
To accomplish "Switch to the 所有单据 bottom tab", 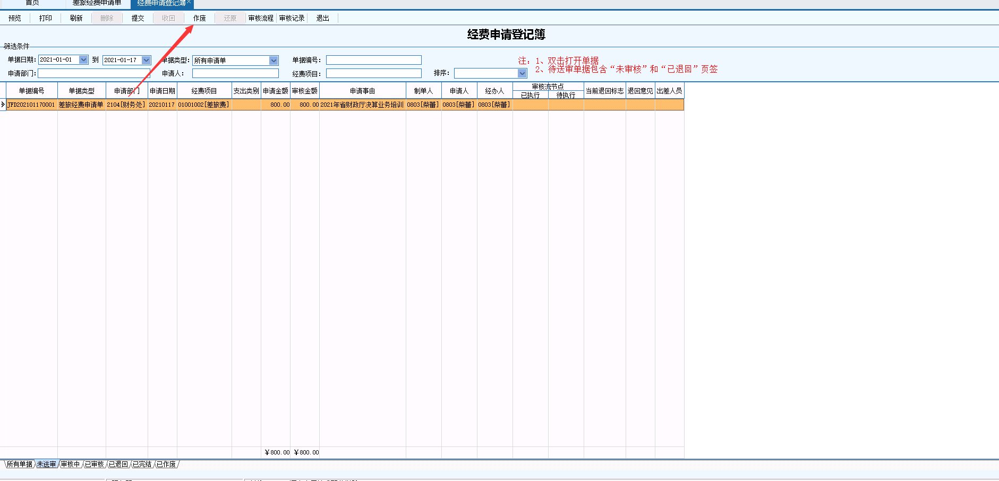I will 20,465.
